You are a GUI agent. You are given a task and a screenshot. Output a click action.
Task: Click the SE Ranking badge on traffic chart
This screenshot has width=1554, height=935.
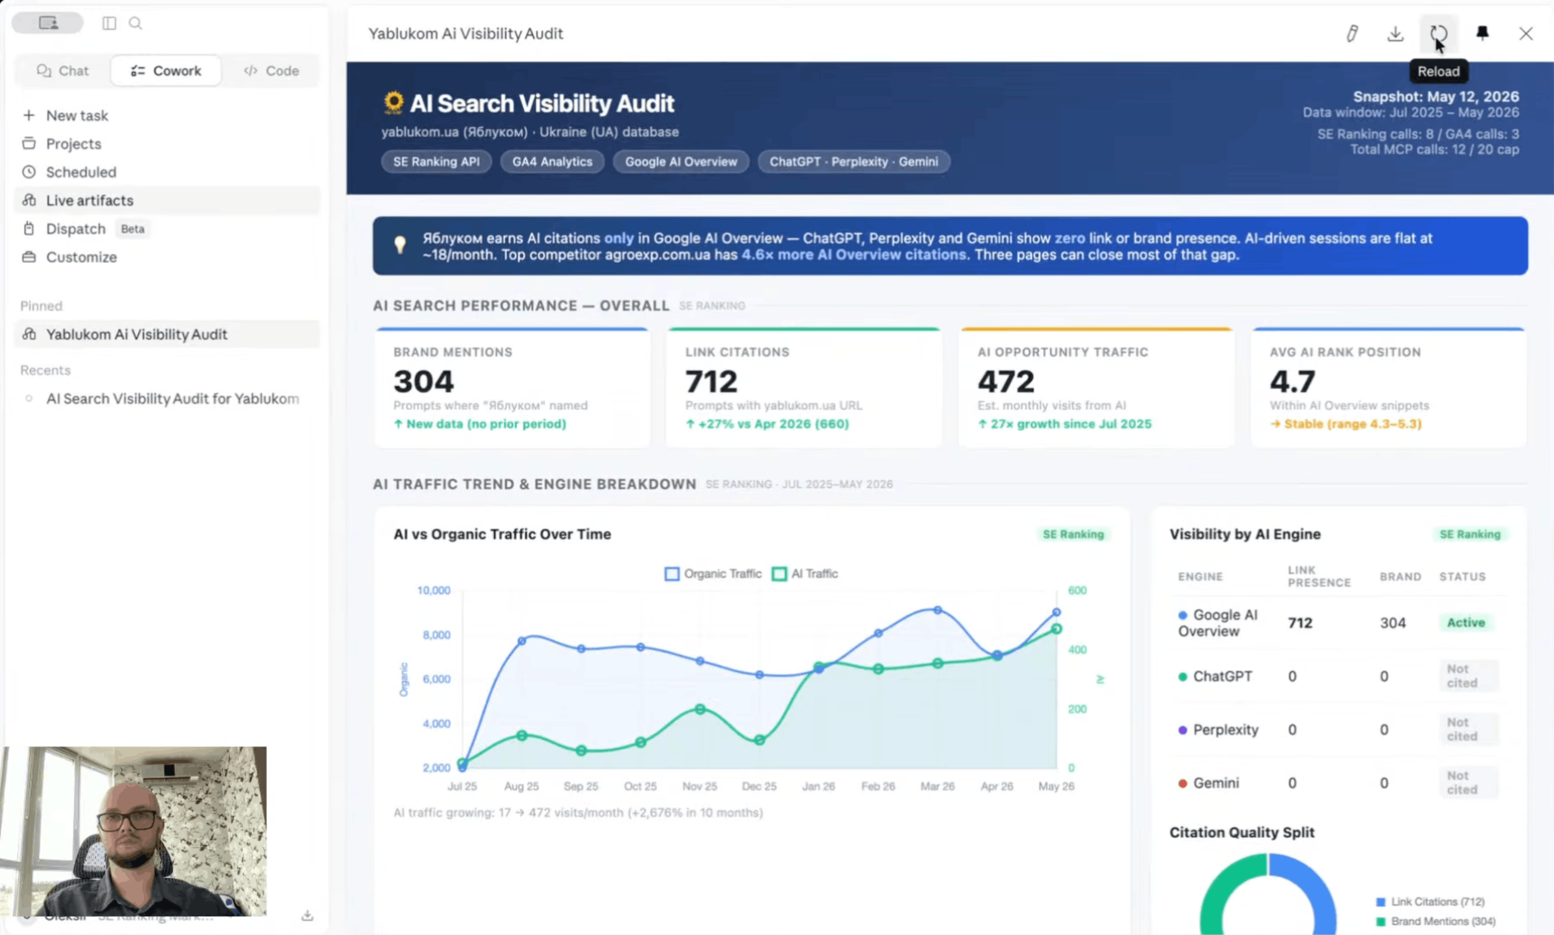pos(1073,534)
